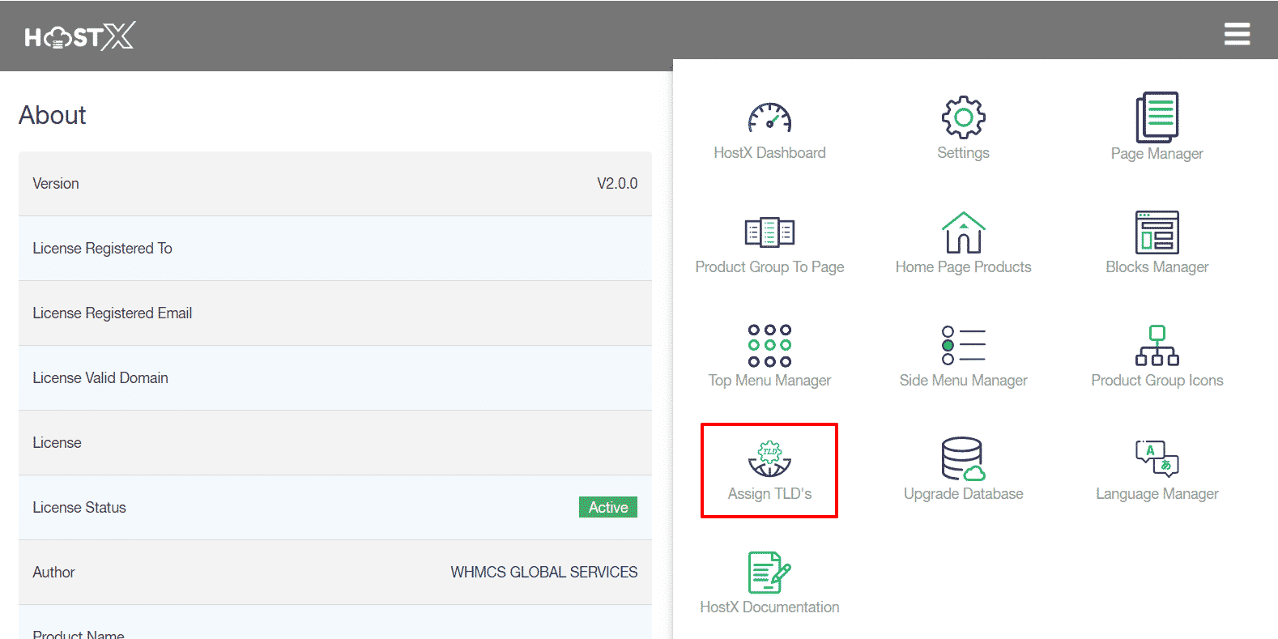This screenshot has height=639, width=1278.
Task: Click the Product Group To Page icon
Action: pos(769,232)
